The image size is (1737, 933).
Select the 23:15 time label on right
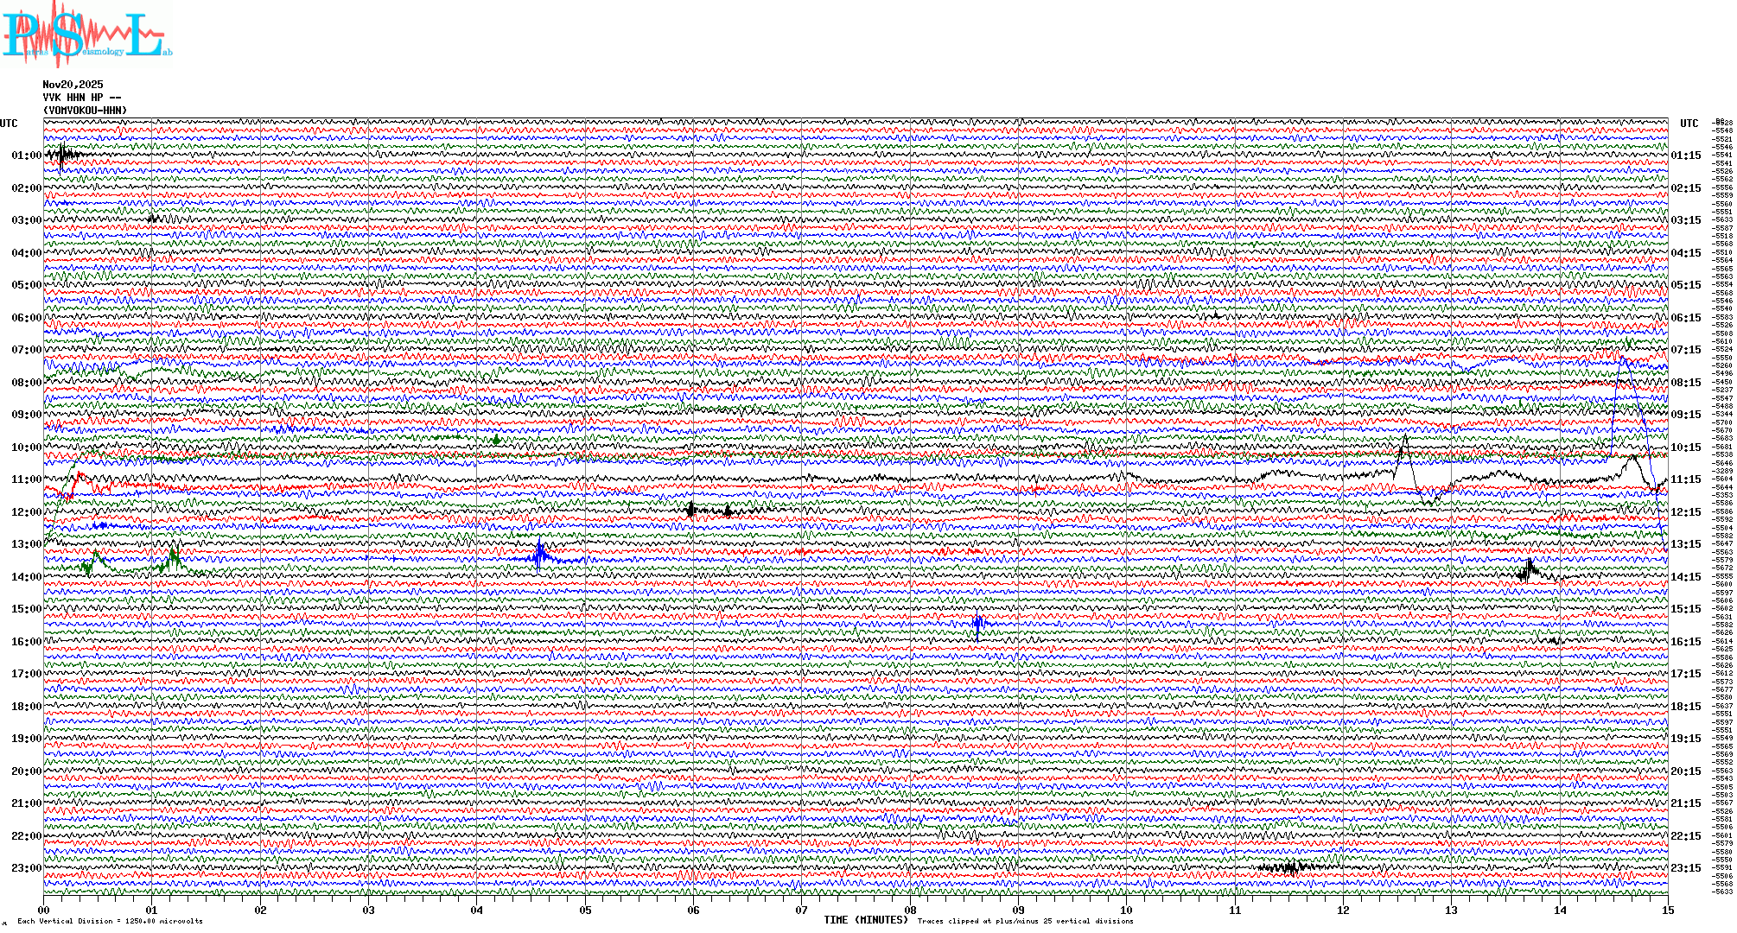click(x=1685, y=868)
